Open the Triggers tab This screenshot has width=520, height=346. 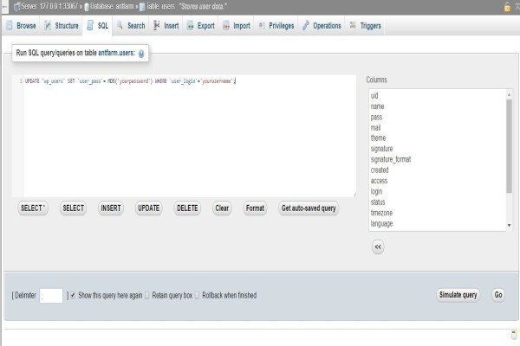click(365, 25)
